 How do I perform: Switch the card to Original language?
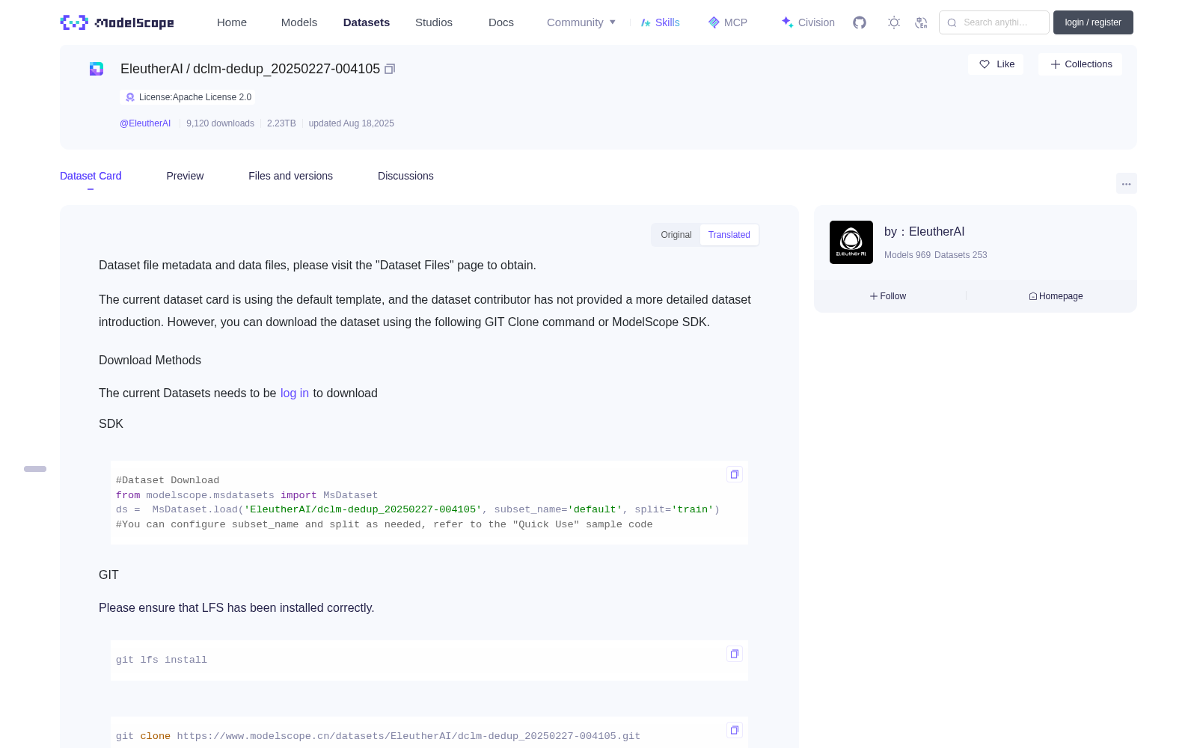click(x=676, y=235)
